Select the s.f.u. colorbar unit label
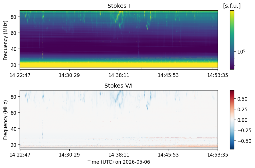Screen dimensions: 255x168 [x=232, y=6]
